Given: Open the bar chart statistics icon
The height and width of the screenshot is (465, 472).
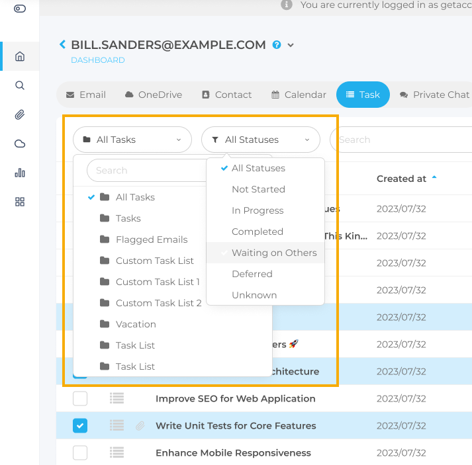Looking at the screenshot, I should point(20,173).
